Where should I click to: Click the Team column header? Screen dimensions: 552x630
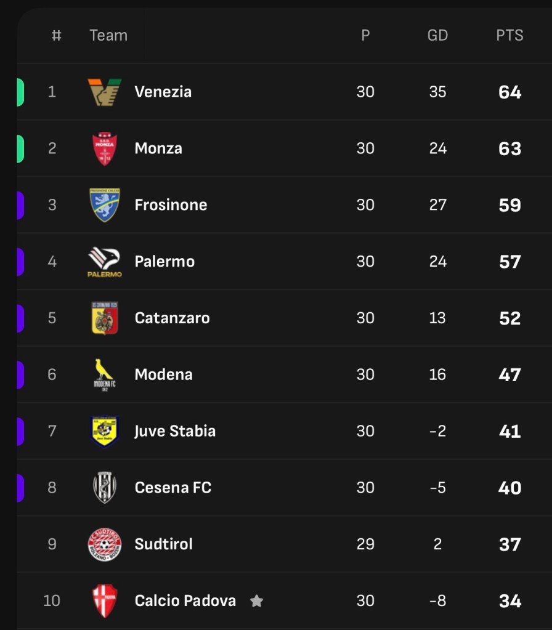click(108, 36)
